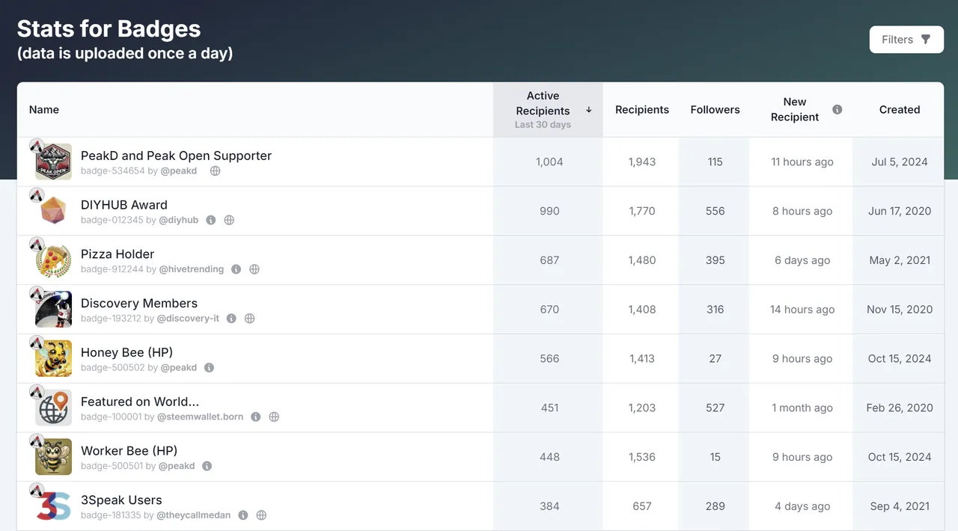Open the Featured on World globe badge image

53,408
